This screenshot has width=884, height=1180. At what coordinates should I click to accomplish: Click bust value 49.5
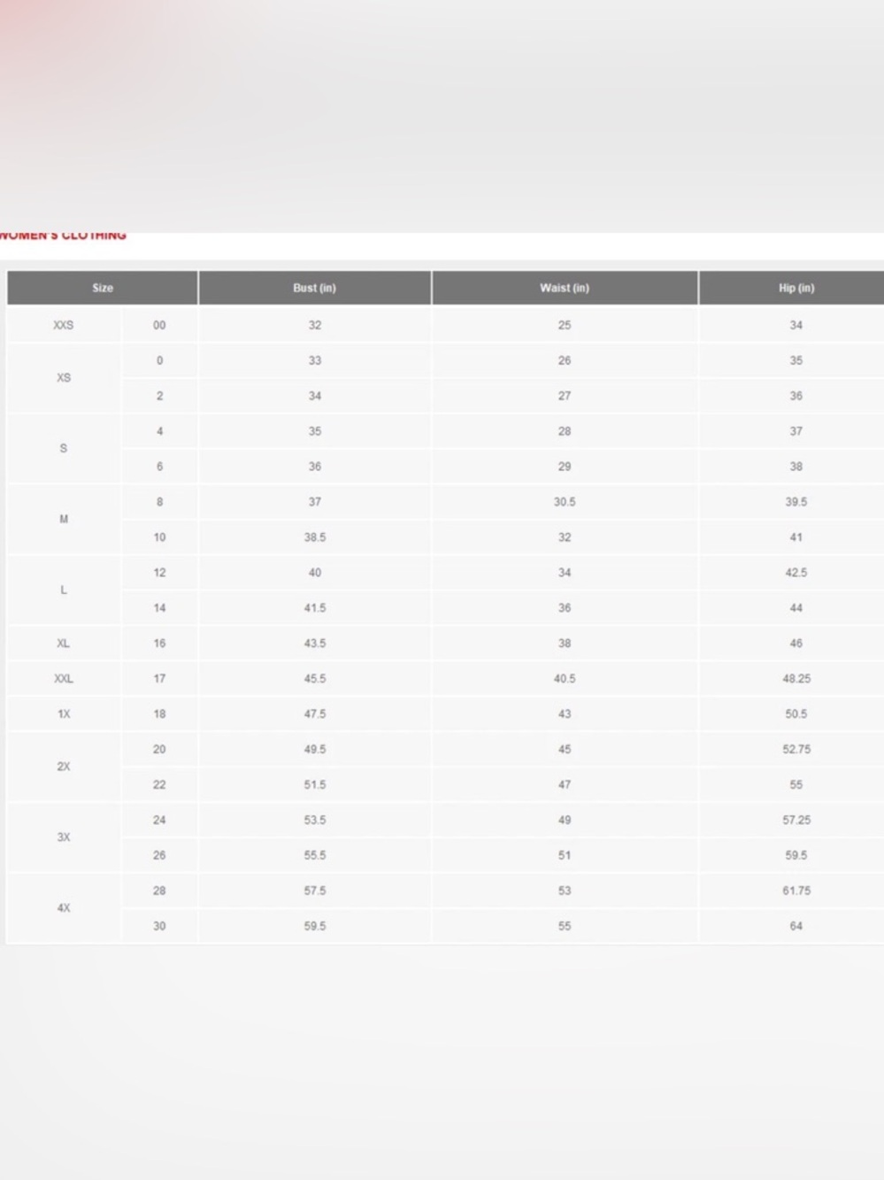[315, 749]
